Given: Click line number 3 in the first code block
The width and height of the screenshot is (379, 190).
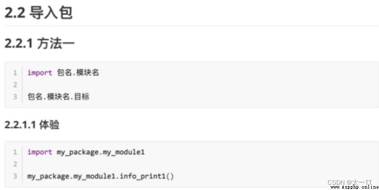Looking at the screenshot, I should 15,97.
